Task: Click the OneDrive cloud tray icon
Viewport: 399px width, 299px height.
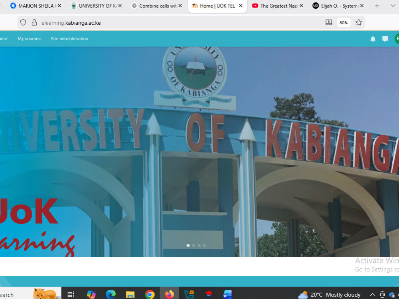Action: click(392, 295)
